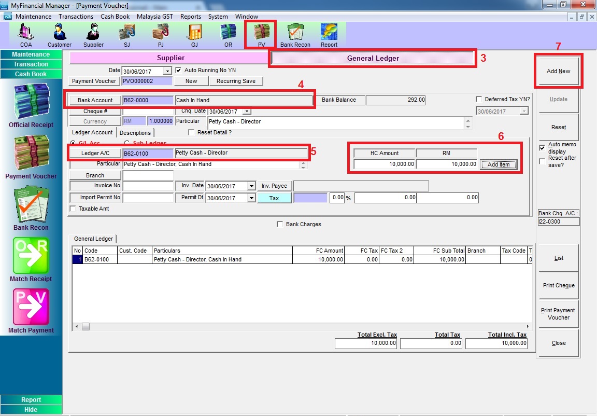Screen dimensions: 597x416
Task: Open the Match Receipt sidebar icon
Action: [31, 257]
